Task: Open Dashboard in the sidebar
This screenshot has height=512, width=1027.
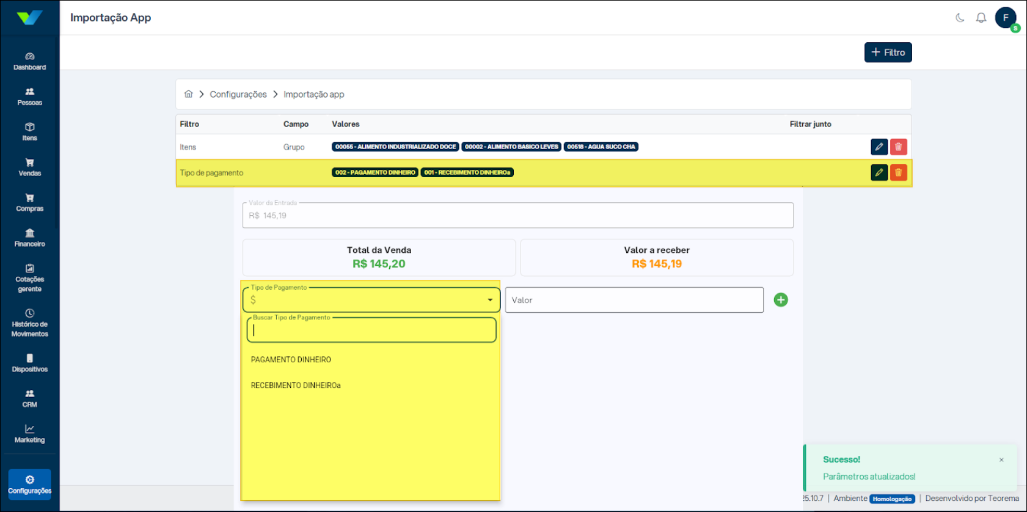Action: 29,61
